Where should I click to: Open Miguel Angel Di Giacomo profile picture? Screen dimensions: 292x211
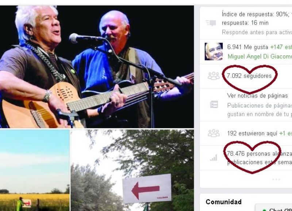point(214,51)
